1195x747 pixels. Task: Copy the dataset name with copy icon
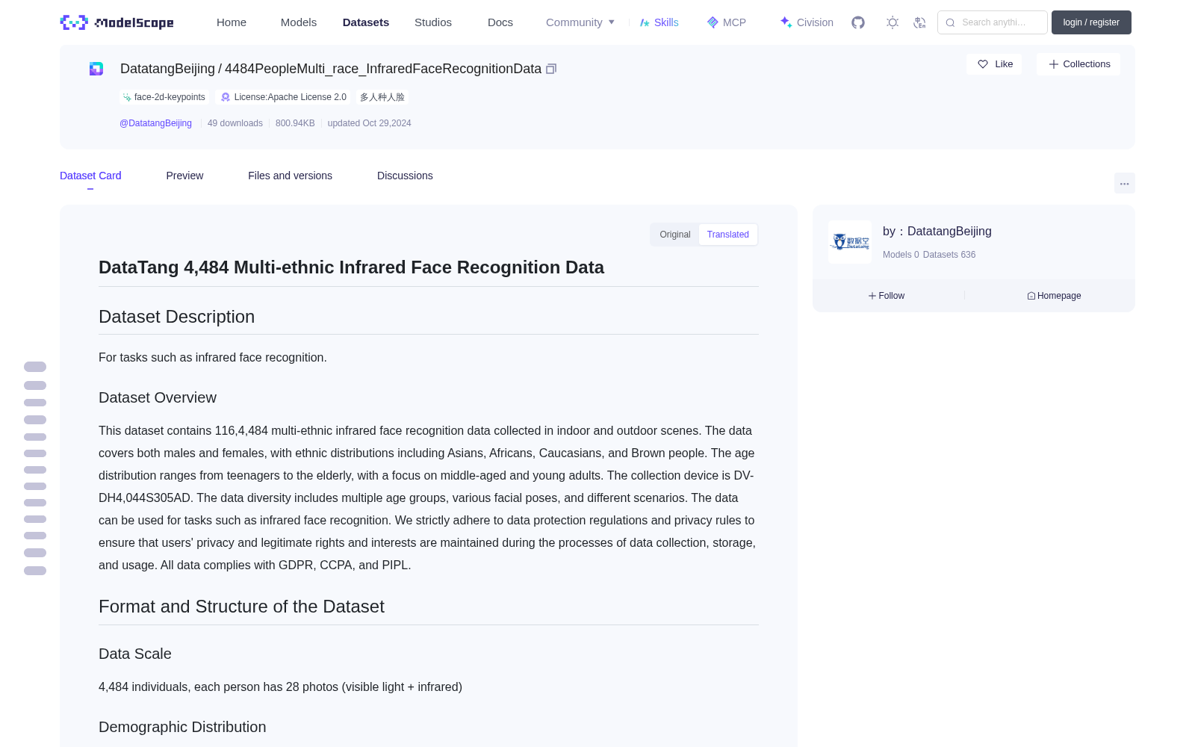point(551,69)
